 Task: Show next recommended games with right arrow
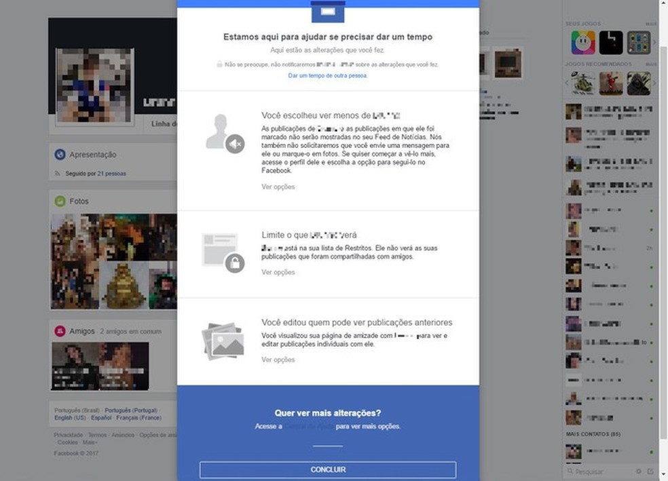click(x=654, y=83)
